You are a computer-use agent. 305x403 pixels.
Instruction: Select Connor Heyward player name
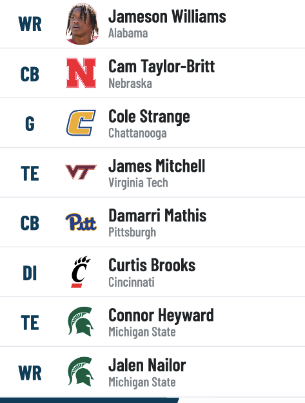[161, 315]
